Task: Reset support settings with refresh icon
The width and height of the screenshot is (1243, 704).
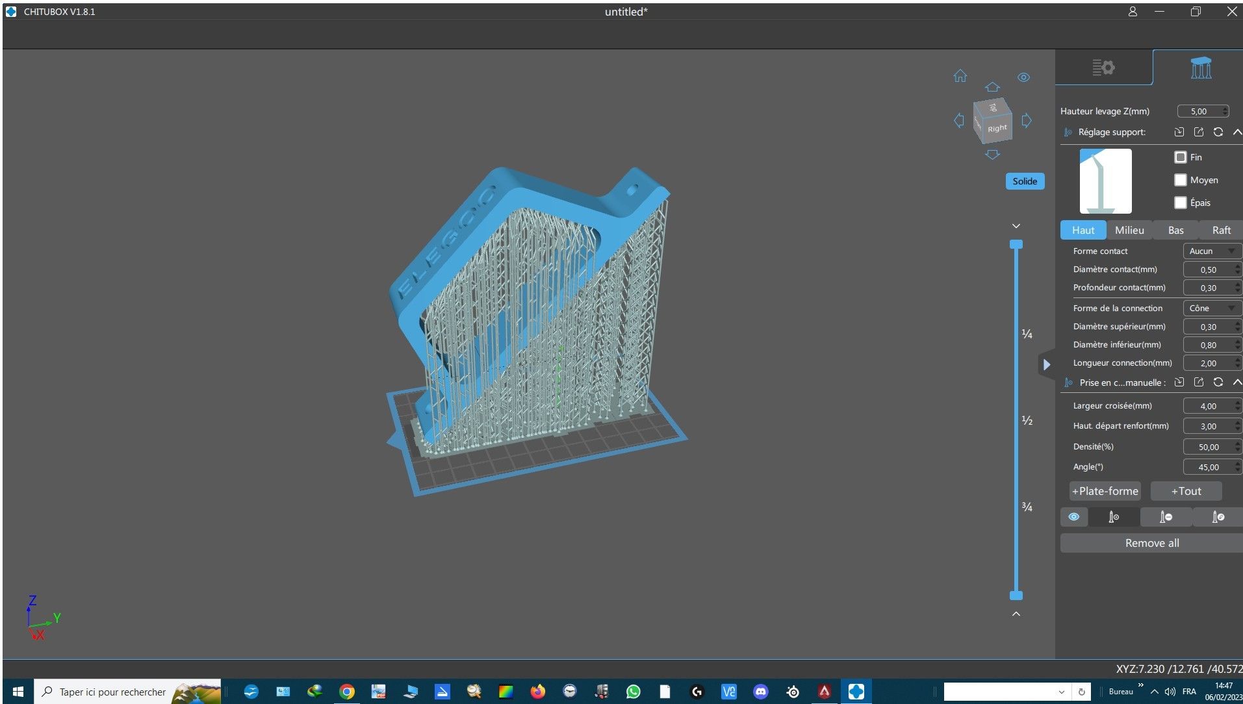Action: (x=1218, y=132)
